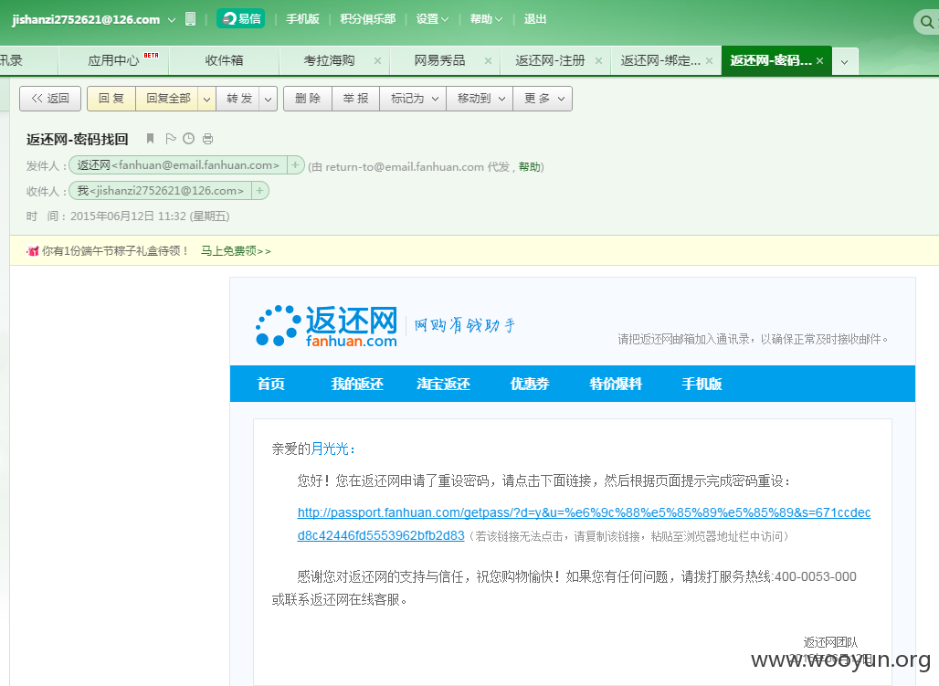Close the 返还网-注册 tab

[598, 60]
